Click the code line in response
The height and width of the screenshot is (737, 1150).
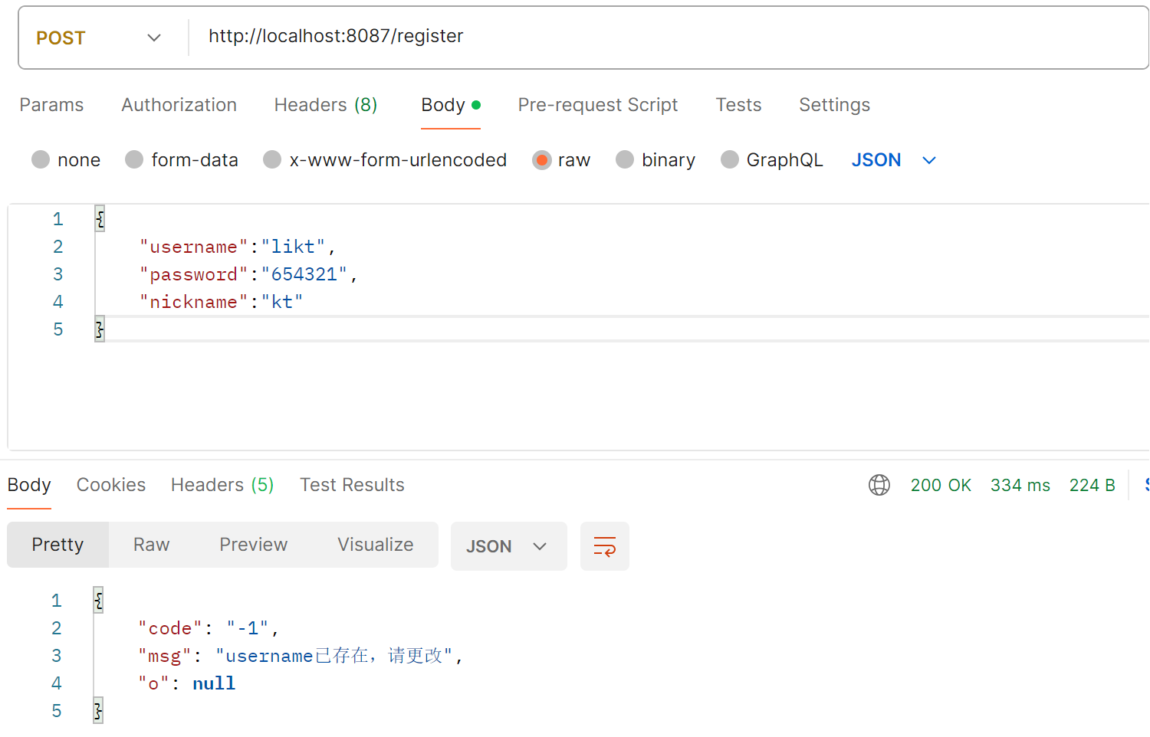209,628
